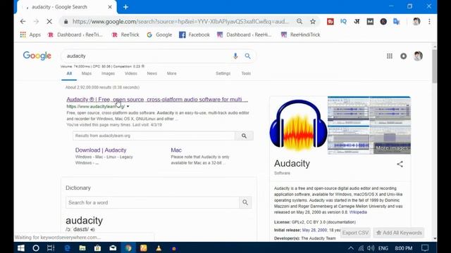Click Export CSV button
451x253 pixels.
click(355, 233)
